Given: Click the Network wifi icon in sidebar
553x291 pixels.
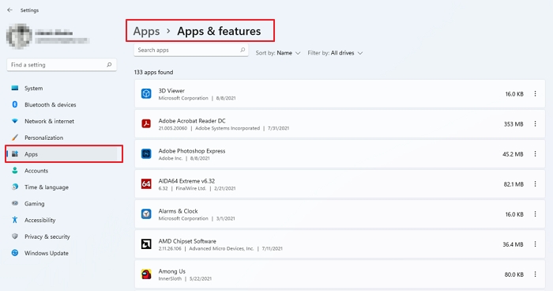Looking at the screenshot, I should tap(15, 121).
